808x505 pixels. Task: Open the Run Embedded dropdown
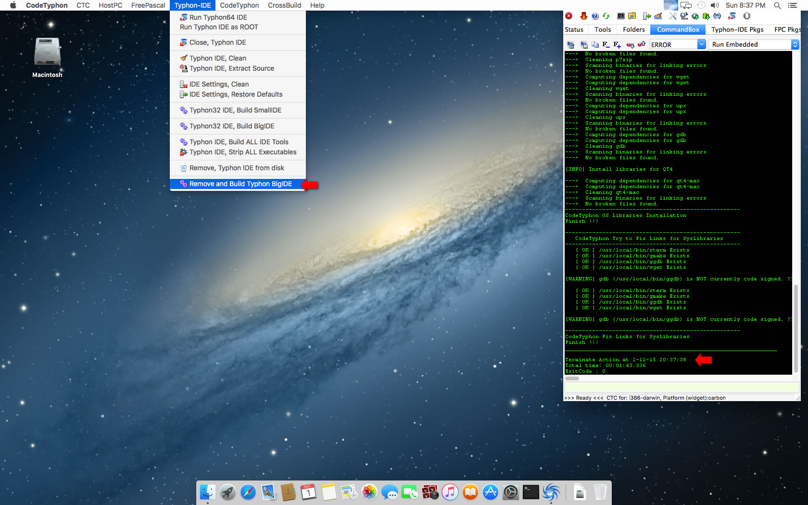[x=754, y=44]
